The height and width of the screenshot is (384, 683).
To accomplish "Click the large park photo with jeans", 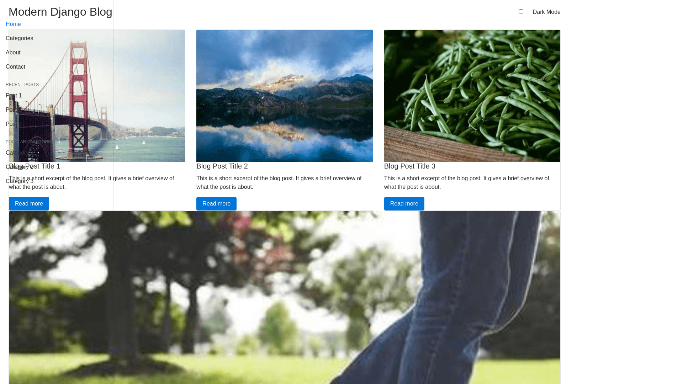I will 285,298.
